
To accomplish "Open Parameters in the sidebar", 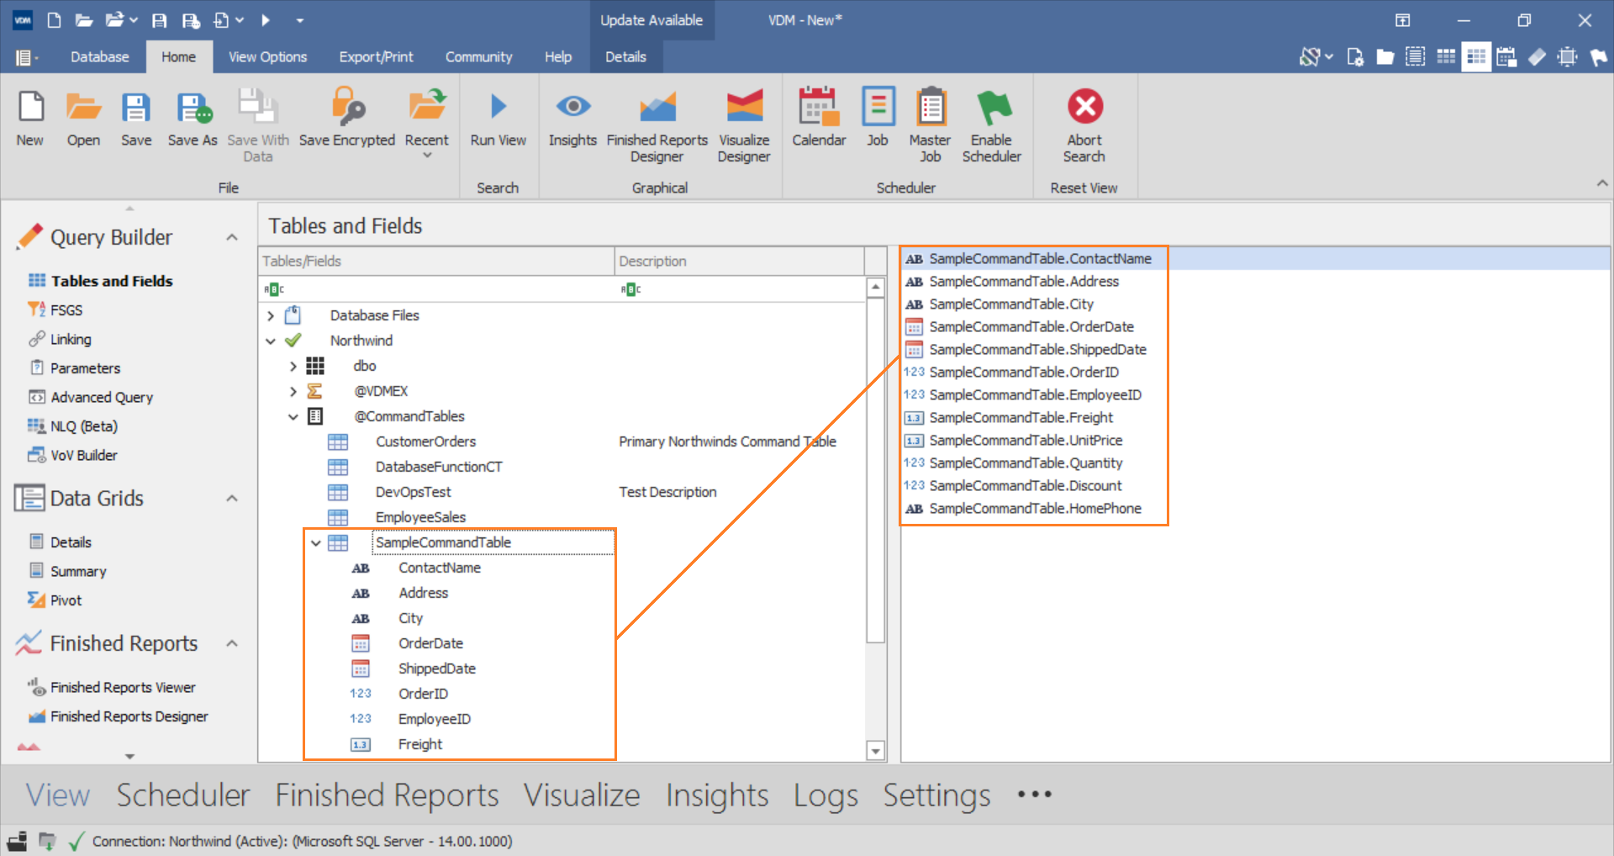I will point(84,368).
